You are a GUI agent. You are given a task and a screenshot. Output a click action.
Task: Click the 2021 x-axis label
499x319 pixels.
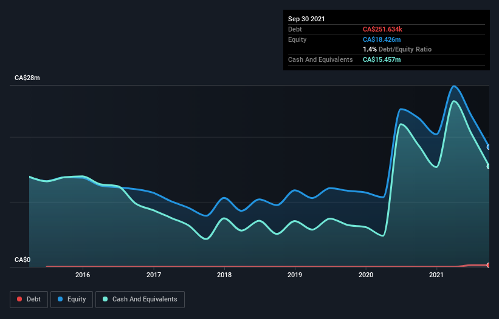[x=436, y=275]
